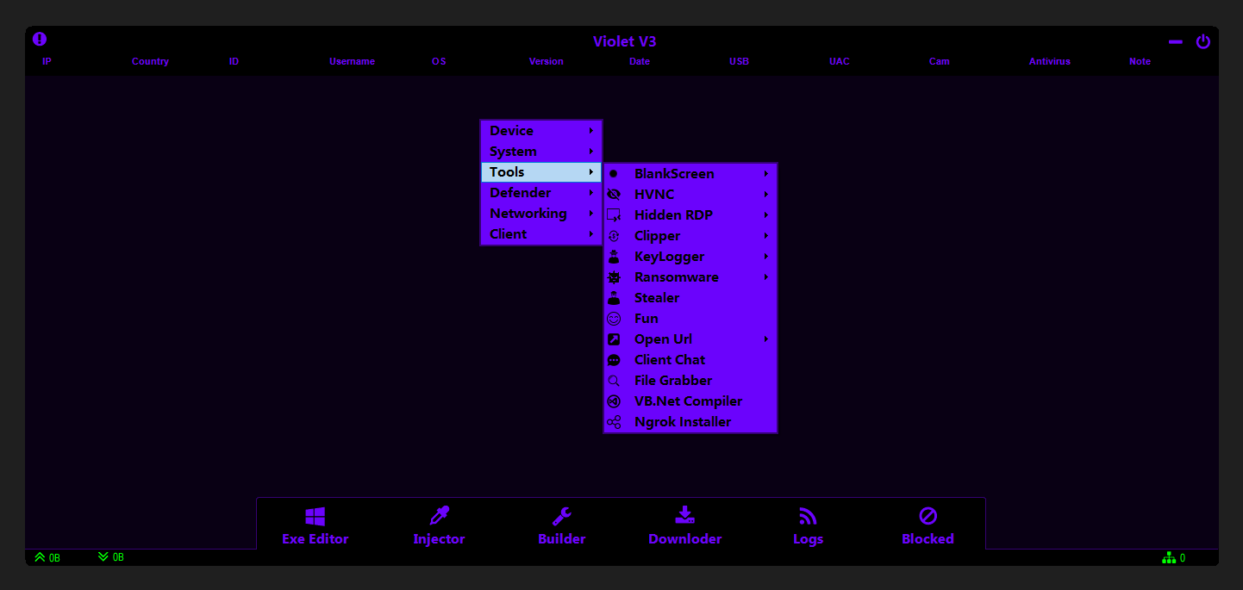Expand the BlankScreen submenu arrow
1243x590 pixels.
(765, 174)
